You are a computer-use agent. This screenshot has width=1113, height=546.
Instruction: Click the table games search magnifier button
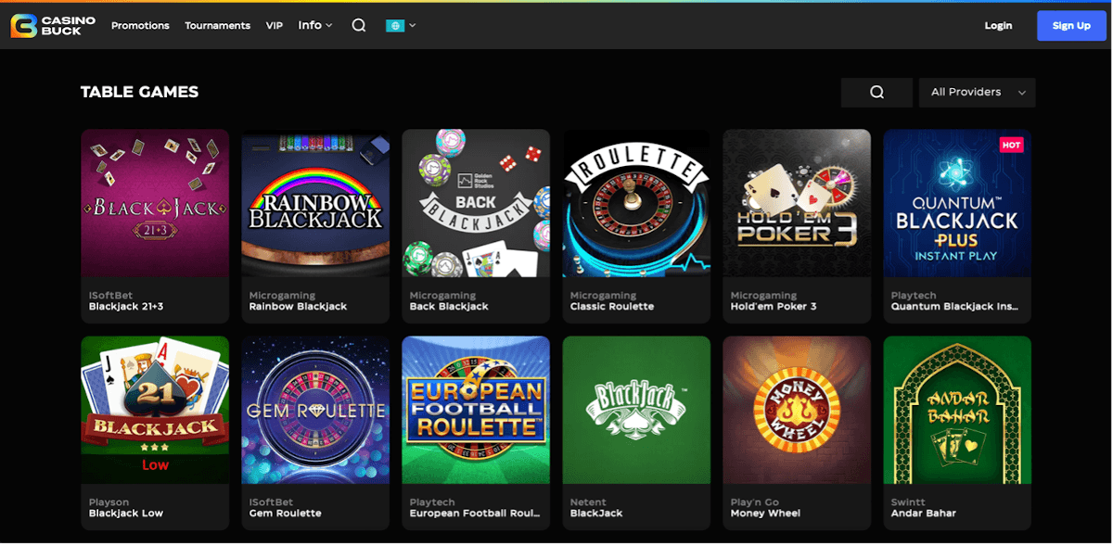click(876, 92)
